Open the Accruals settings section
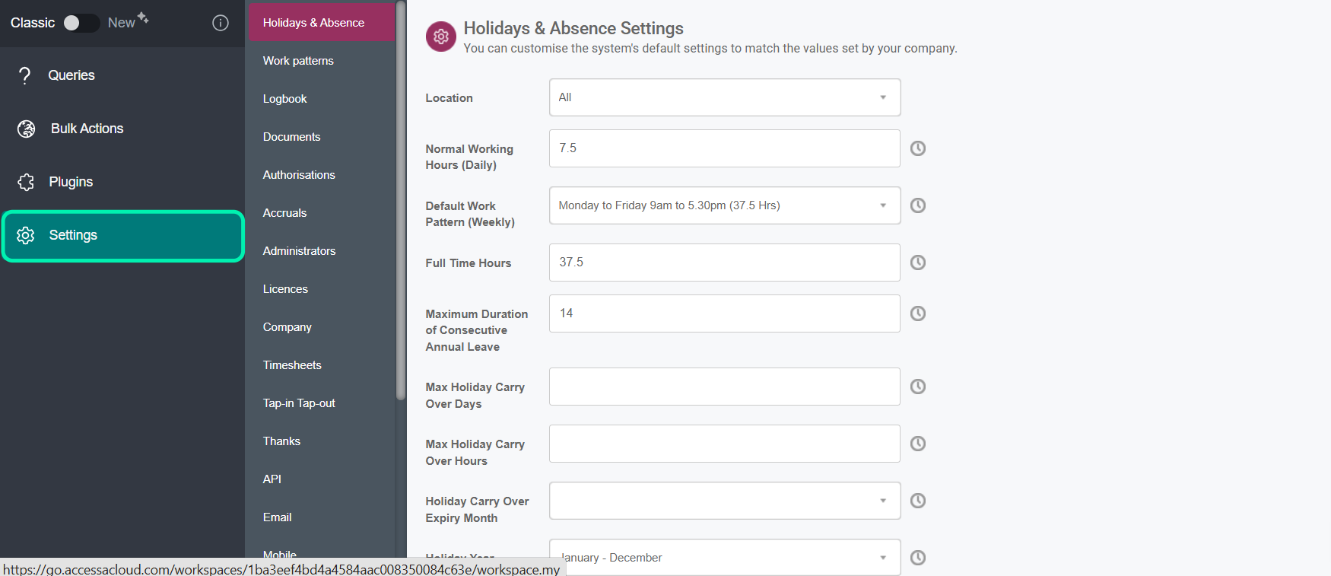The width and height of the screenshot is (1331, 576). point(284,213)
